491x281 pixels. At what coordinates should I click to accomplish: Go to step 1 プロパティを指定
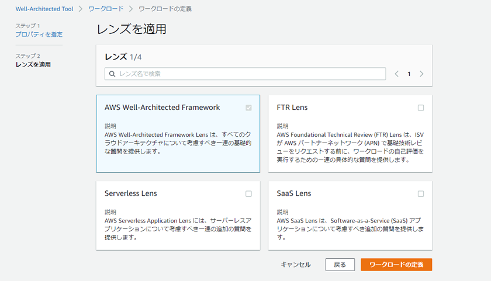39,34
